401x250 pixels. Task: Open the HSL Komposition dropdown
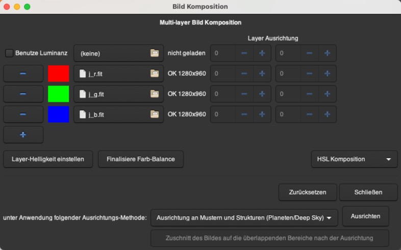pyautogui.click(x=354, y=159)
